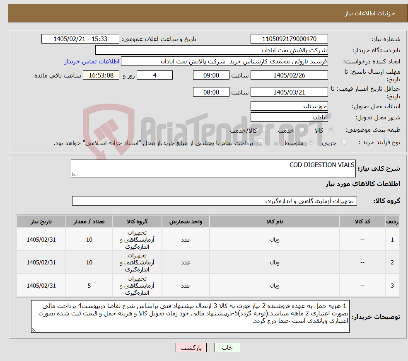Click the resize handle of the description box
408x361 pixels.
tap(73, 174)
